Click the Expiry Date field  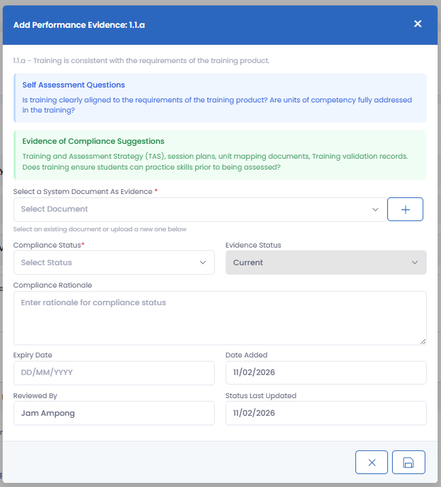(113, 372)
